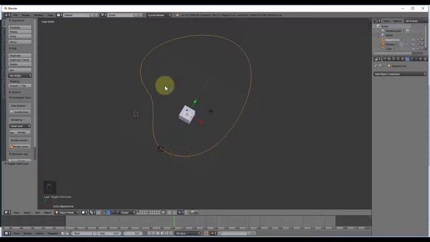This screenshot has width=430, height=242.
Task: Collapse the Transform panel header
Action: click(17, 21)
